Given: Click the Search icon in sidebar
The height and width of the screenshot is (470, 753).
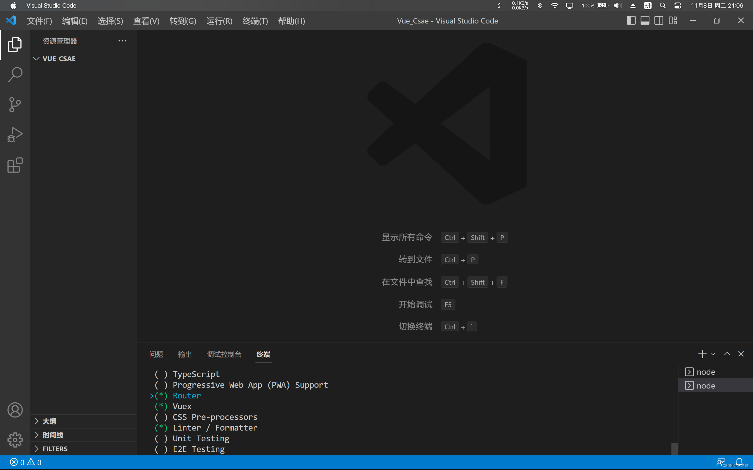Looking at the screenshot, I should coord(15,74).
